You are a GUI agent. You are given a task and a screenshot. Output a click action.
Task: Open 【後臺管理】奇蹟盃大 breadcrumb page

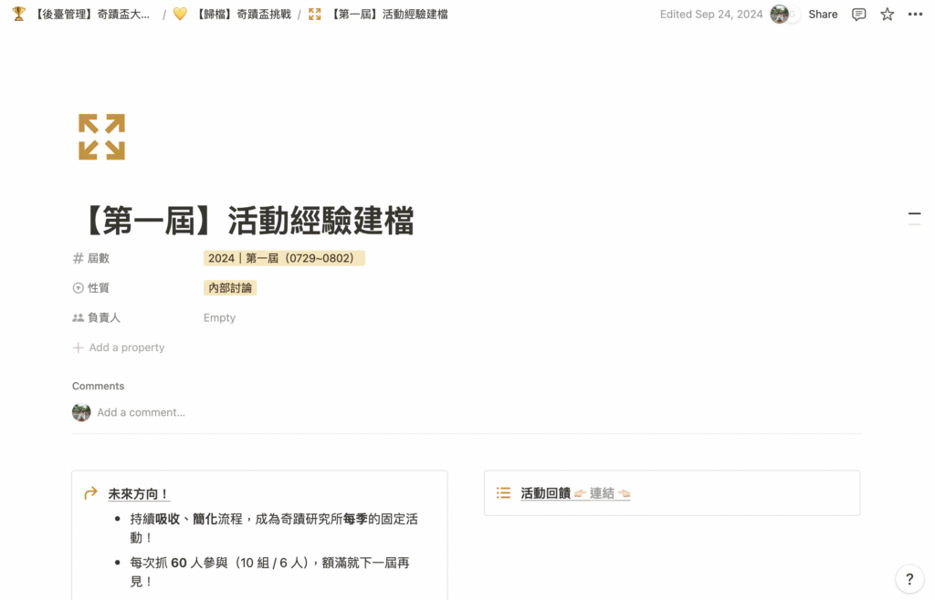click(x=91, y=15)
